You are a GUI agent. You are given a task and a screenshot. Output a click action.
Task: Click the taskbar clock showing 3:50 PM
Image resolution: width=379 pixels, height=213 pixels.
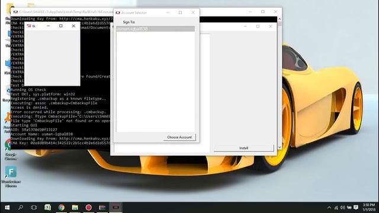(369, 207)
